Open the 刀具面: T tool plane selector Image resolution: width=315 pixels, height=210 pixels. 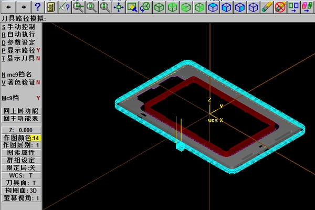pos(20,183)
